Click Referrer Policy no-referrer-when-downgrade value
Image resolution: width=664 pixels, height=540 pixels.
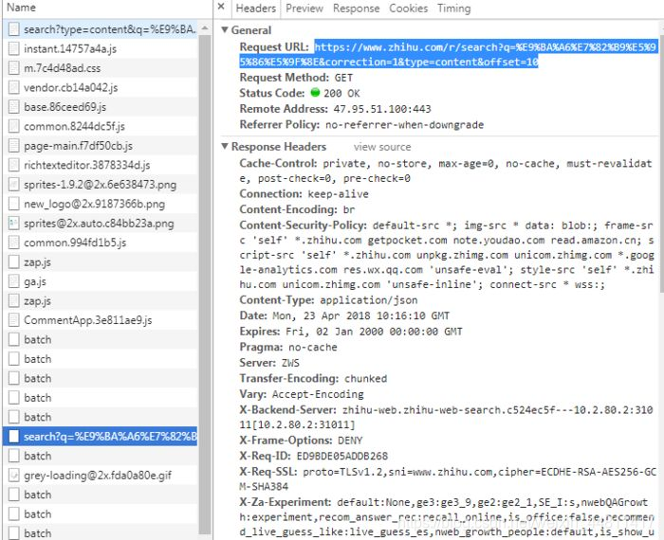(404, 125)
